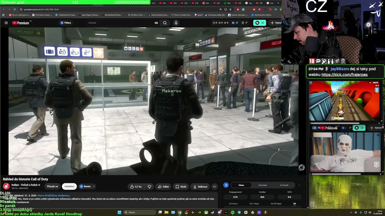Viewport: 385px width, 216px height.
Task: Open the kick.com/frajerpes chat link
Action: pos(344,75)
